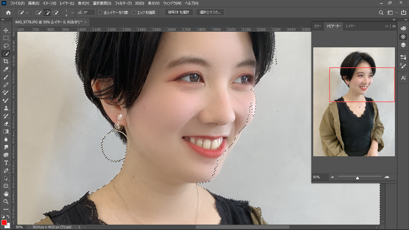Open the navigator panel options menu
Screen dimensions: 409x230
point(394,26)
